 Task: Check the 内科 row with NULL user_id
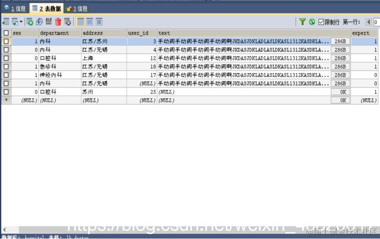pyautogui.click(x=6, y=83)
